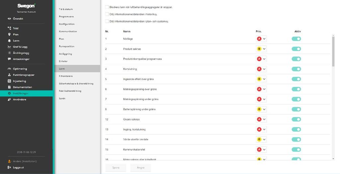Click the map pin icon beside Plan
The width and height of the screenshot is (340, 174).
point(9,34)
